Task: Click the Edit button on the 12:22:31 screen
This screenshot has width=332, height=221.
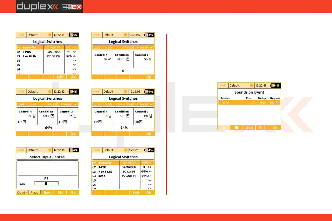Action: pos(60,77)
